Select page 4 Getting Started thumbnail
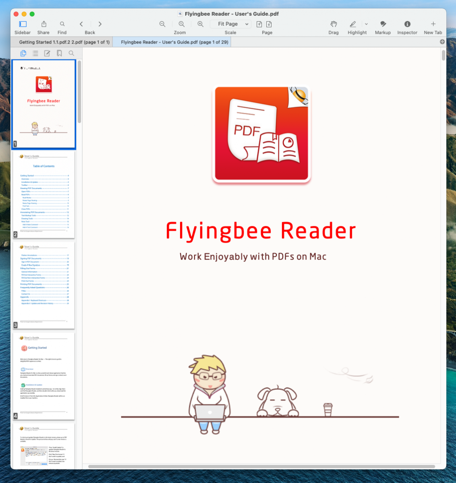456x483 pixels. (x=44, y=376)
